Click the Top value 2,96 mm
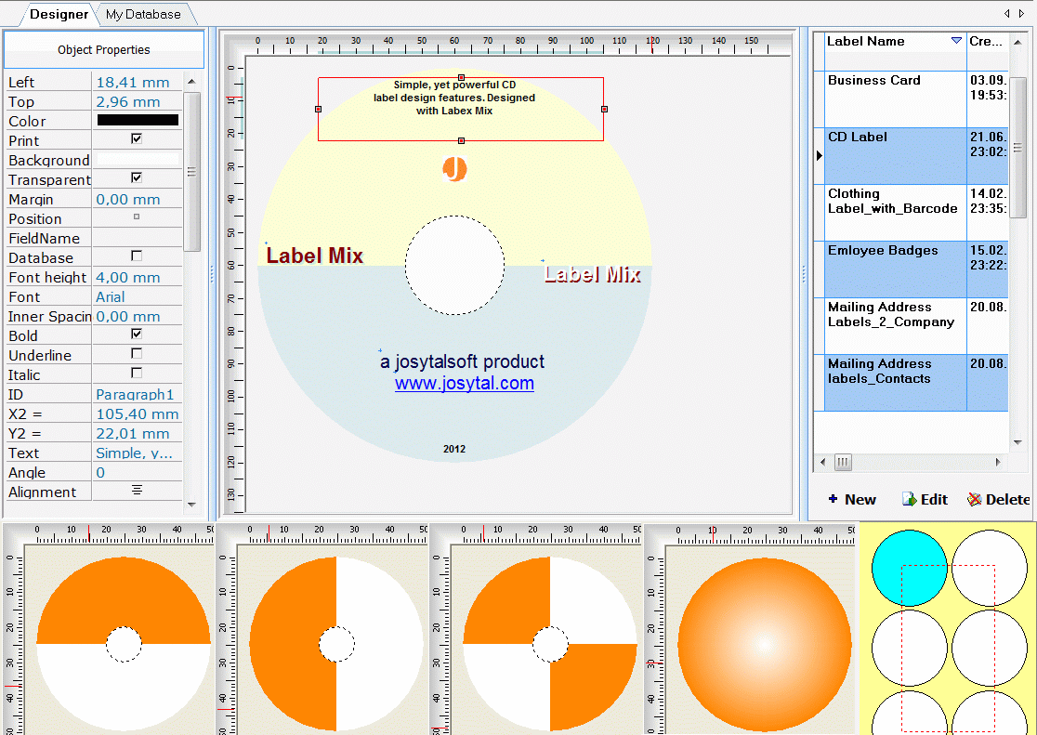Viewport: 1037px width, 735px height. pyautogui.click(x=137, y=101)
